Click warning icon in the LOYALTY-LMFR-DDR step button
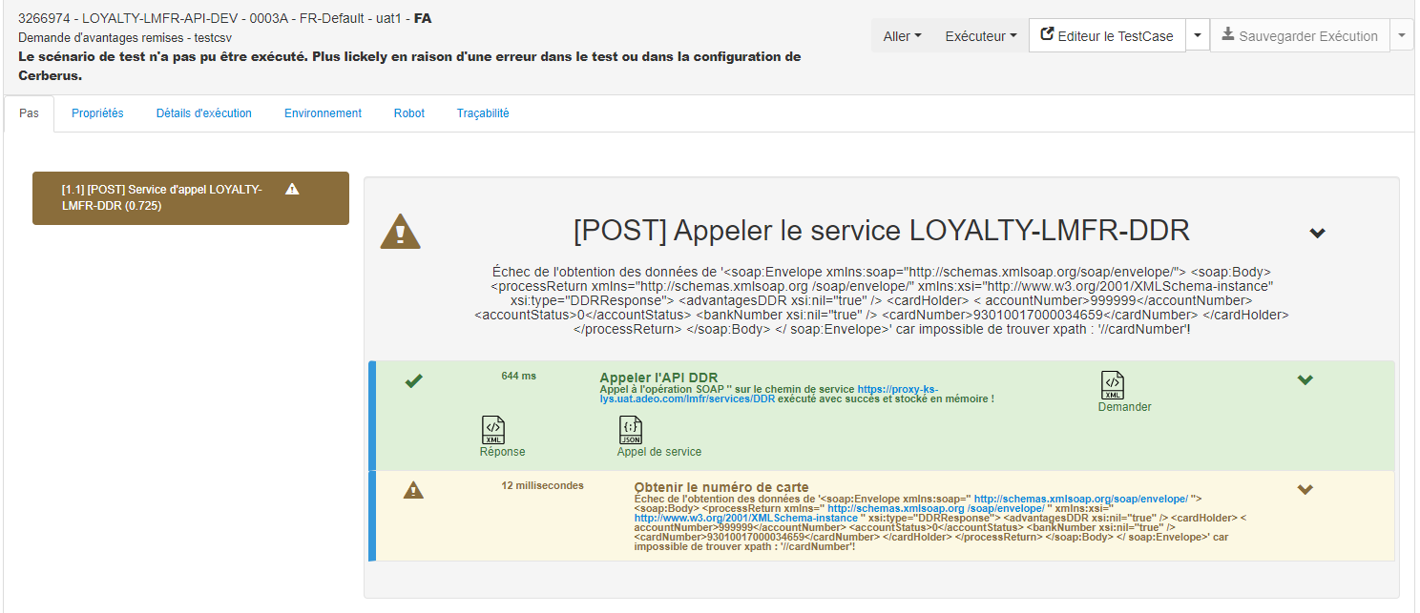This screenshot has width=1420, height=613. [x=292, y=189]
